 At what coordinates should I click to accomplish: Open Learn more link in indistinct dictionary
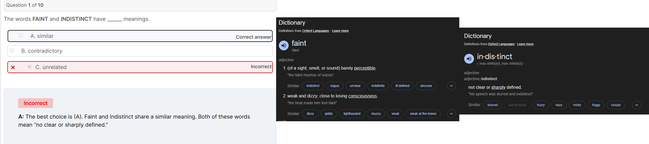click(x=525, y=44)
